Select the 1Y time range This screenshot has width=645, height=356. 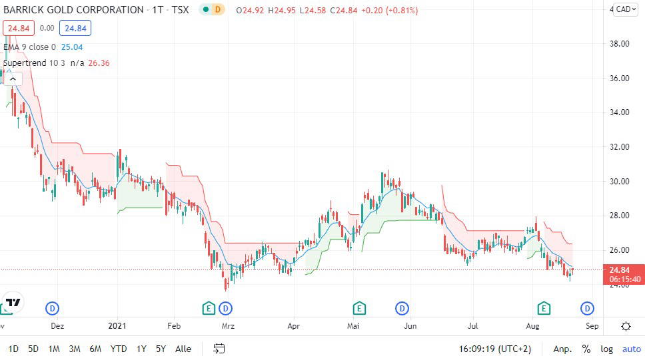tap(141, 349)
